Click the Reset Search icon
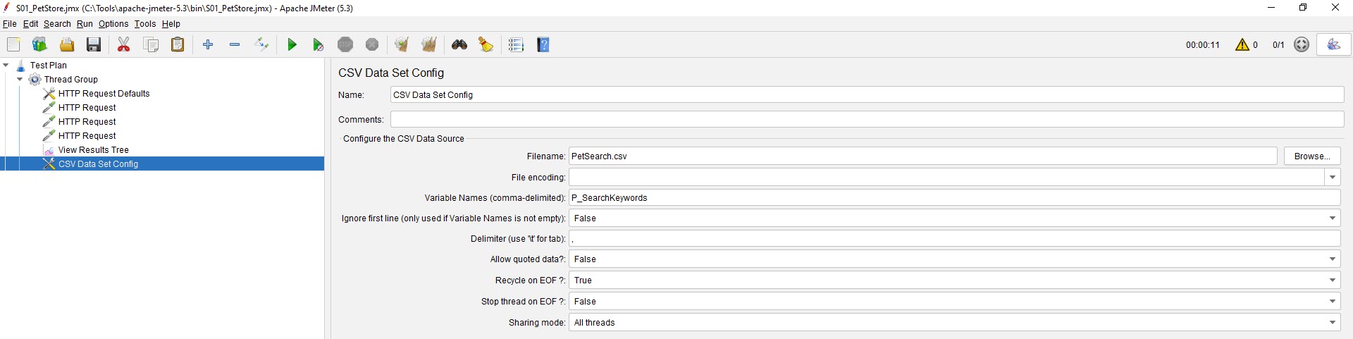1353x339 pixels. [486, 44]
